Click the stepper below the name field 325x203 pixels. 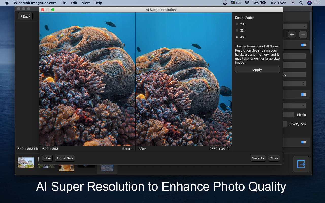click(303, 83)
